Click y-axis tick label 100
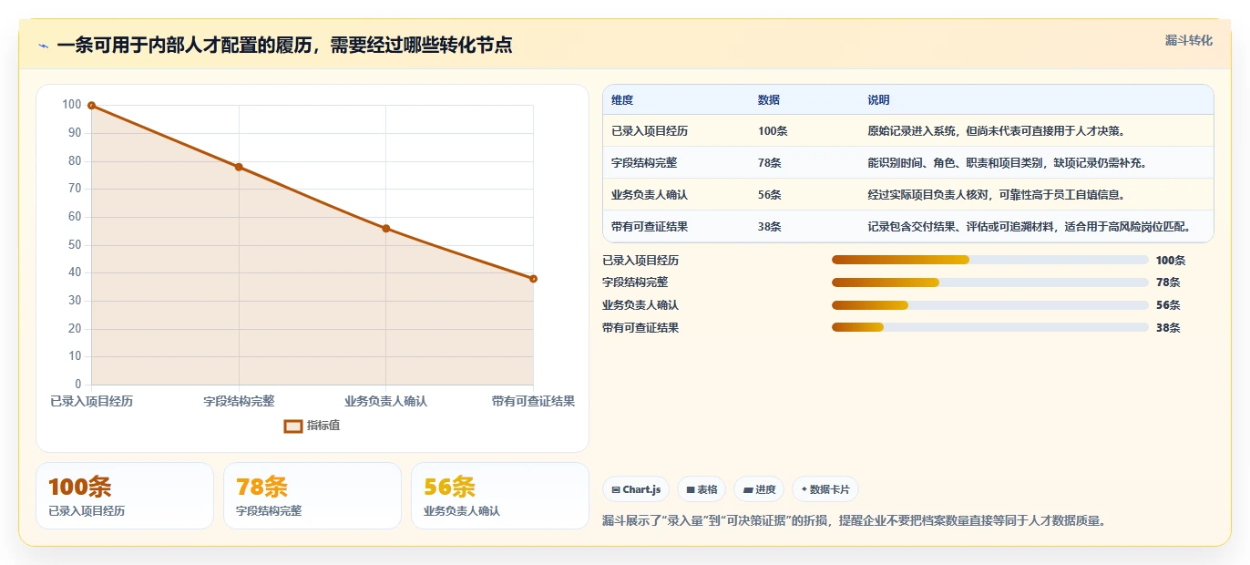This screenshot has width=1250, height=565. 72,105
